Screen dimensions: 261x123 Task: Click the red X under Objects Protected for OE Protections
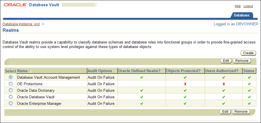(x=185, y=84)
